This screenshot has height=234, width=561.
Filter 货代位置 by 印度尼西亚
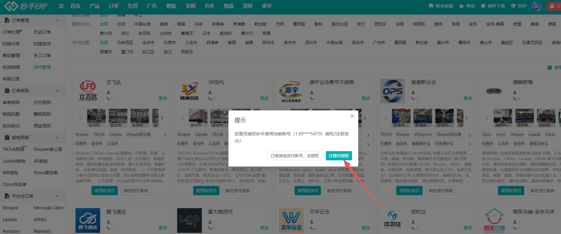(532, 43)
